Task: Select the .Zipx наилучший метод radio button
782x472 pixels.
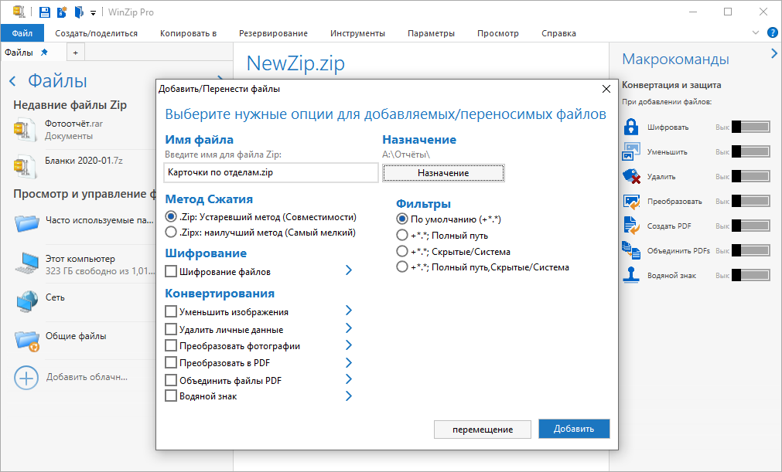Action: (171, 232)
